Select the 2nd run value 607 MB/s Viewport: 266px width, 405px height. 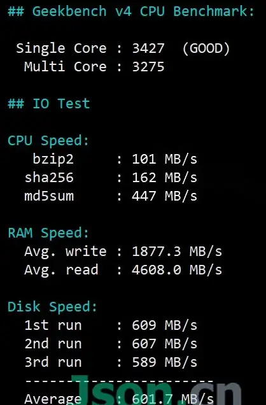164,344
